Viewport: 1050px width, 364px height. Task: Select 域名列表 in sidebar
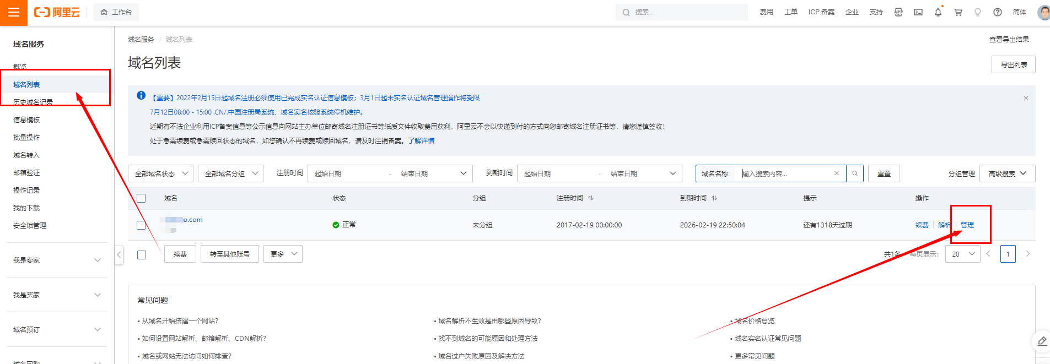coord(26,84)
